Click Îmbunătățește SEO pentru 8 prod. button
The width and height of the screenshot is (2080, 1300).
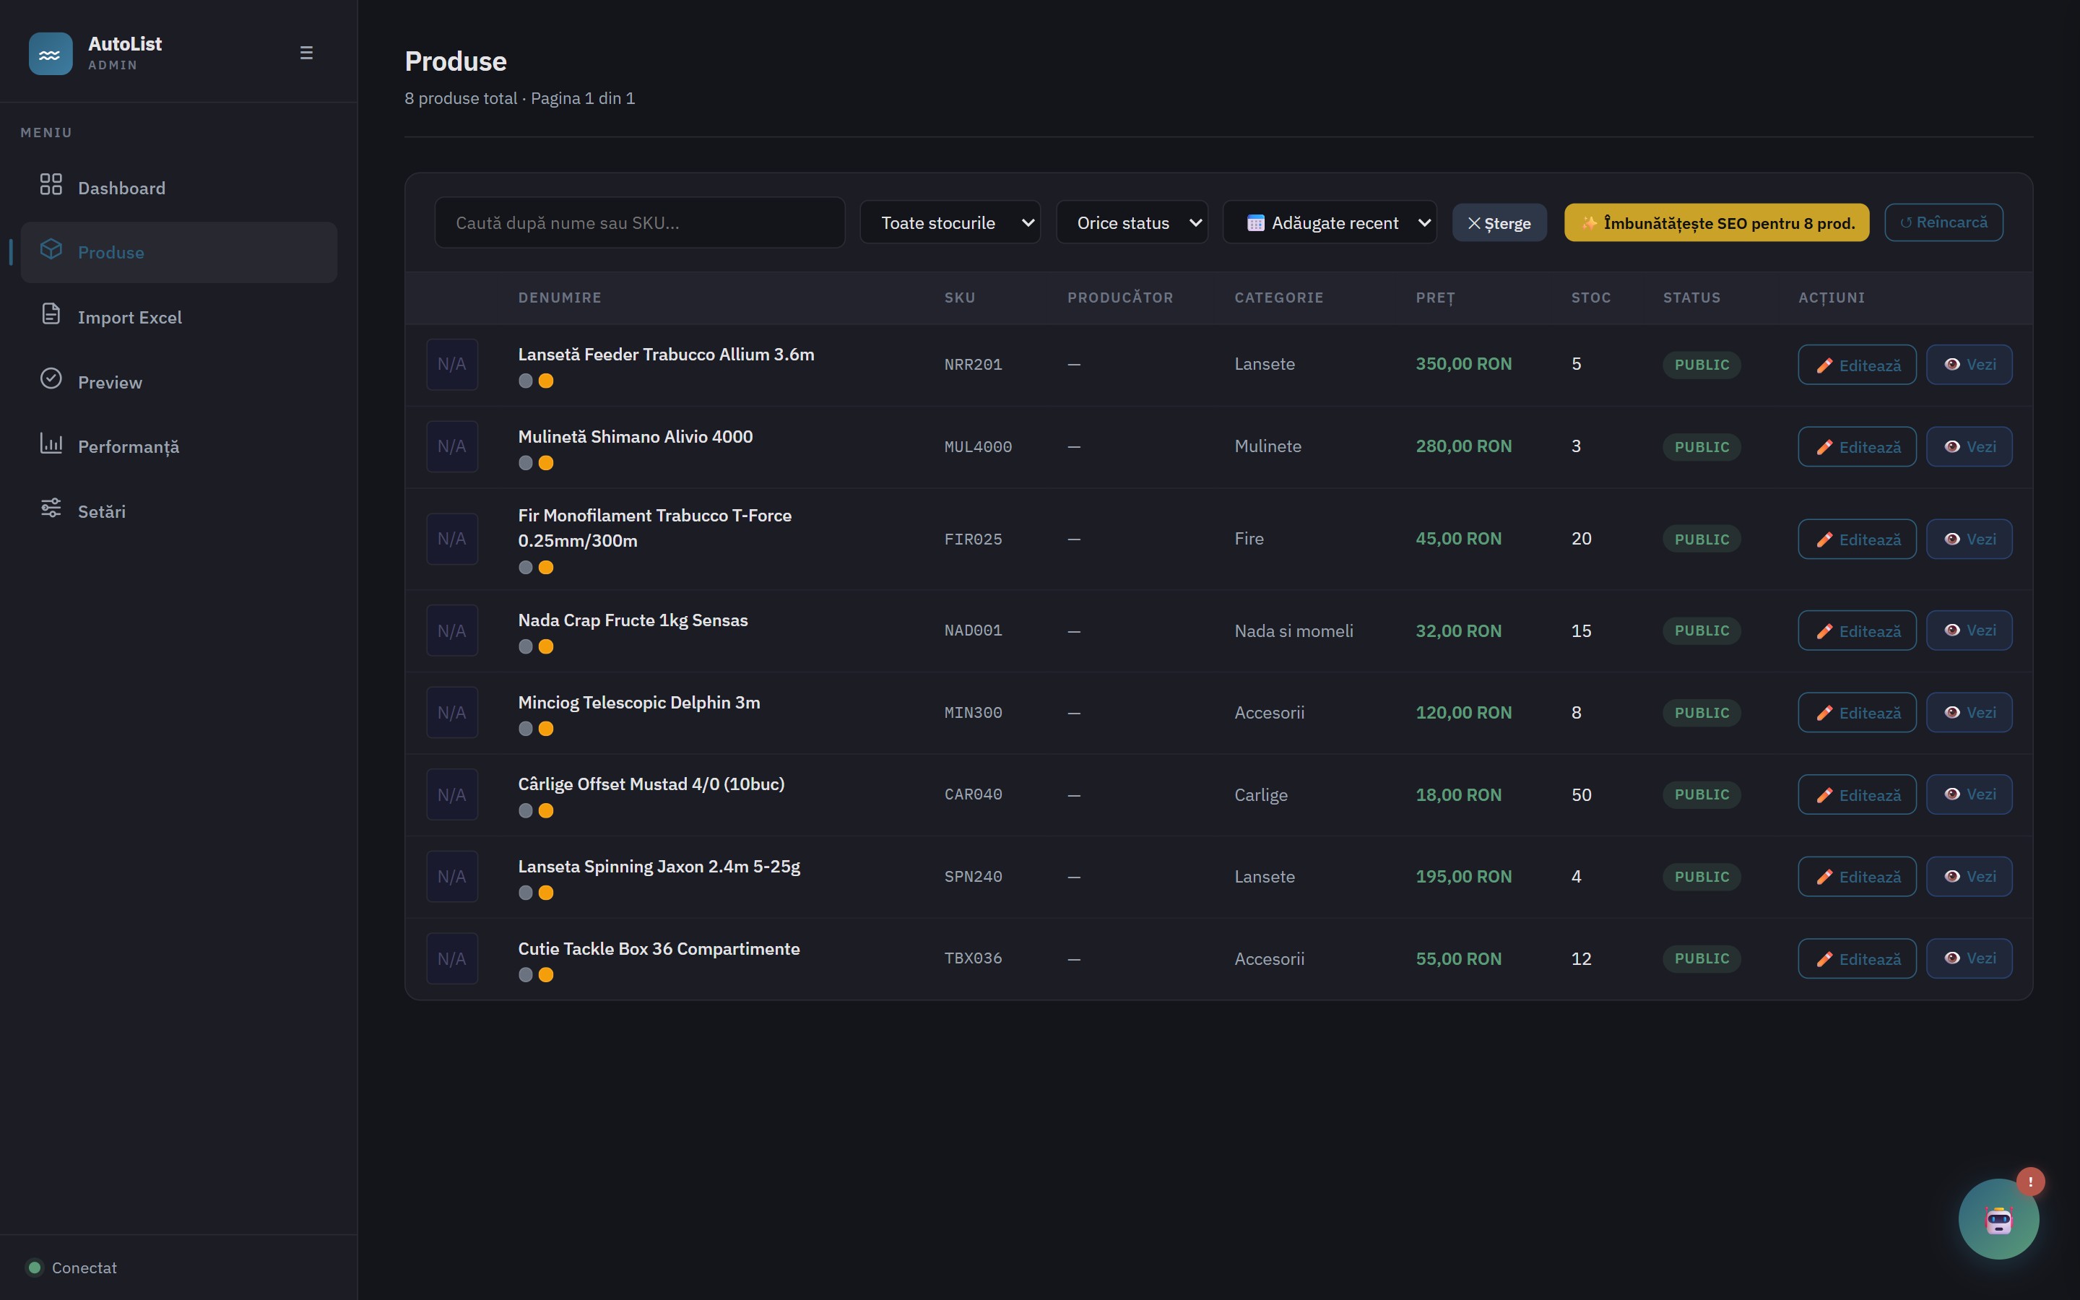click(x=1717, y=222)
